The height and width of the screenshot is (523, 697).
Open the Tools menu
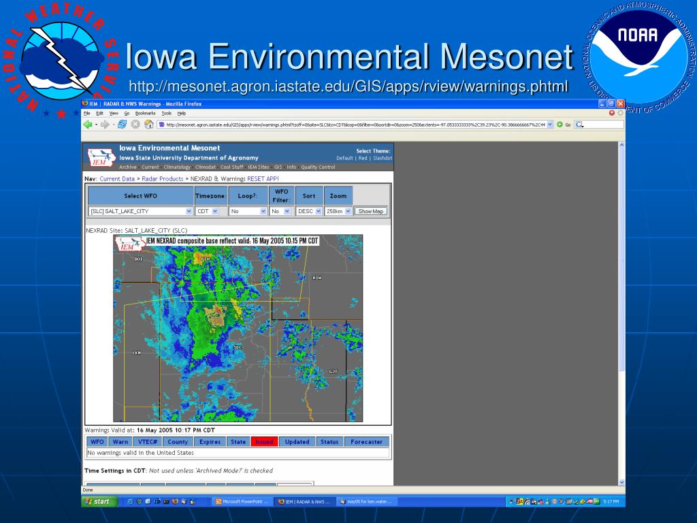[166, 114]
